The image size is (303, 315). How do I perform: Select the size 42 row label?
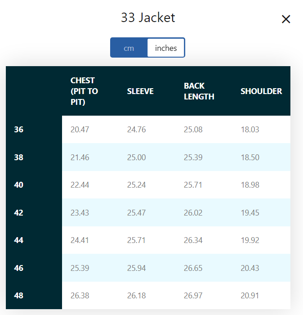pos(19,212)
